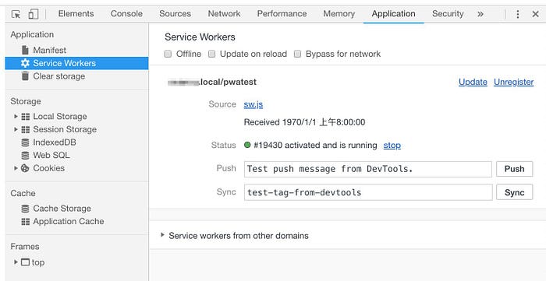
Task: Switch to the Network tab
Action: pos(224,14)
